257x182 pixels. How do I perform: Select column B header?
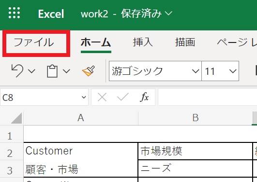(x=195, y=118)
